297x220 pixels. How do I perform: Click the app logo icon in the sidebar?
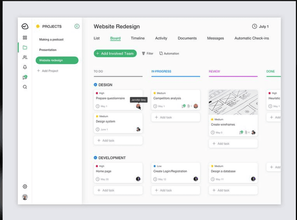[x=25, y=26]
